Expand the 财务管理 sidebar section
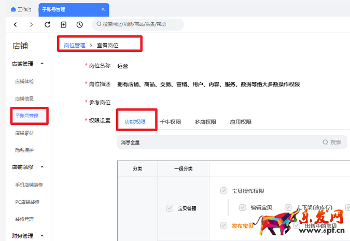Viewport: 350px width, 241px height. point(42,236)
